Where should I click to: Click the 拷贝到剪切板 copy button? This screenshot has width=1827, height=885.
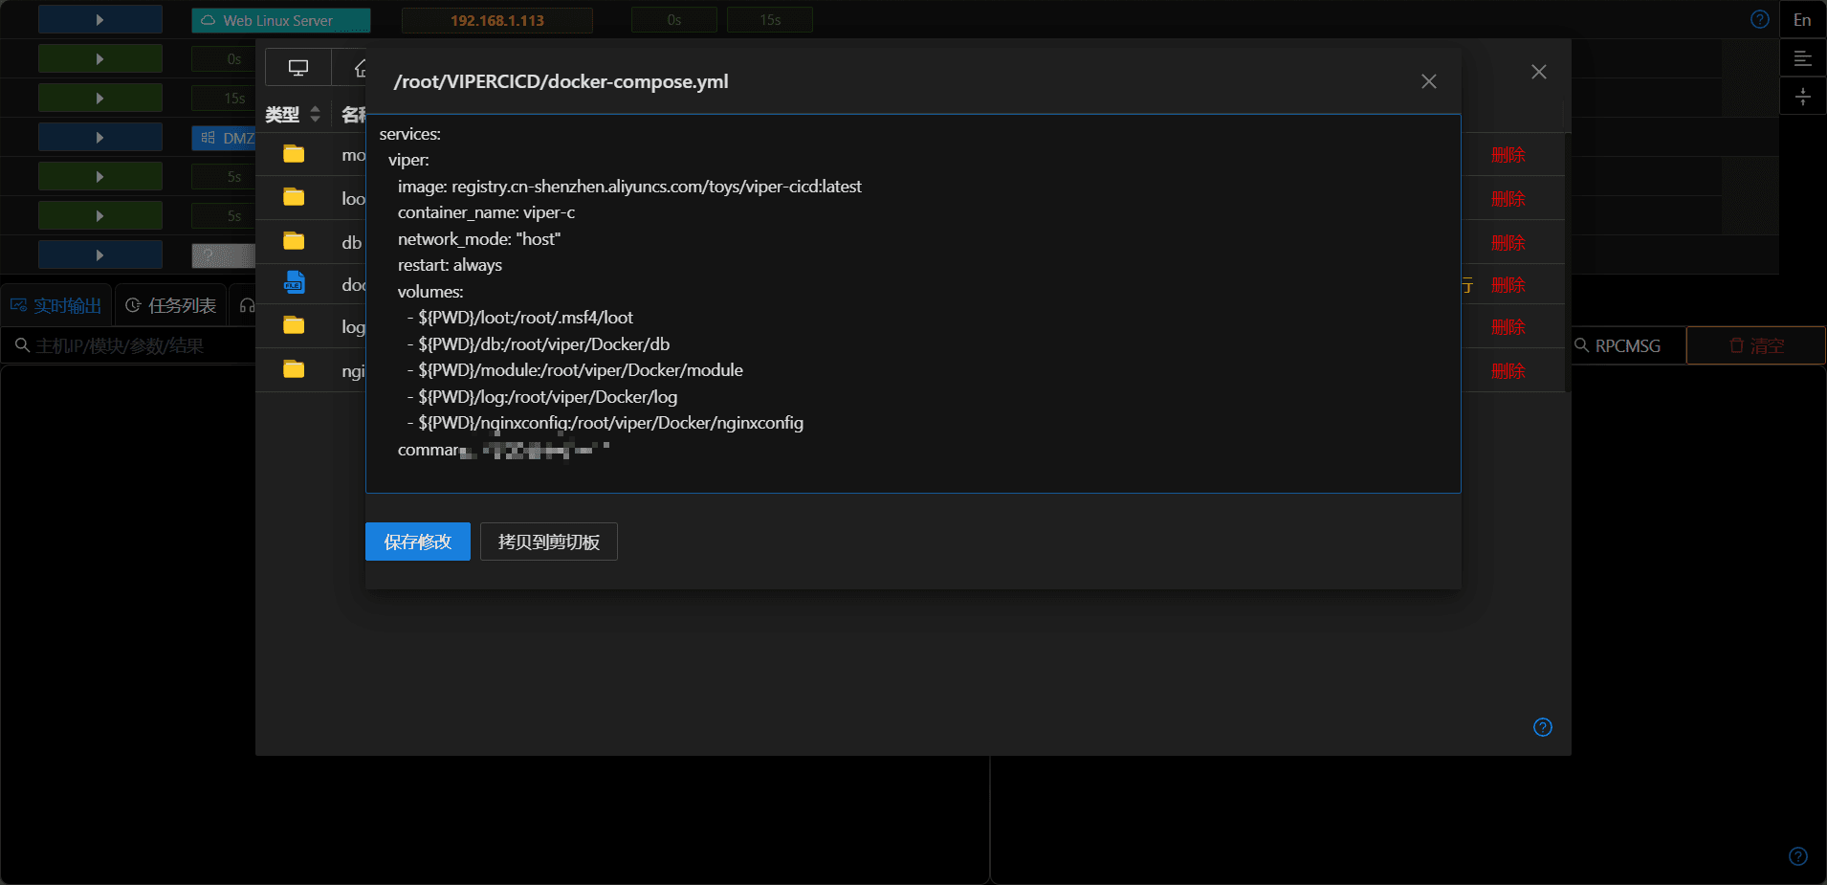coord(549,542)
